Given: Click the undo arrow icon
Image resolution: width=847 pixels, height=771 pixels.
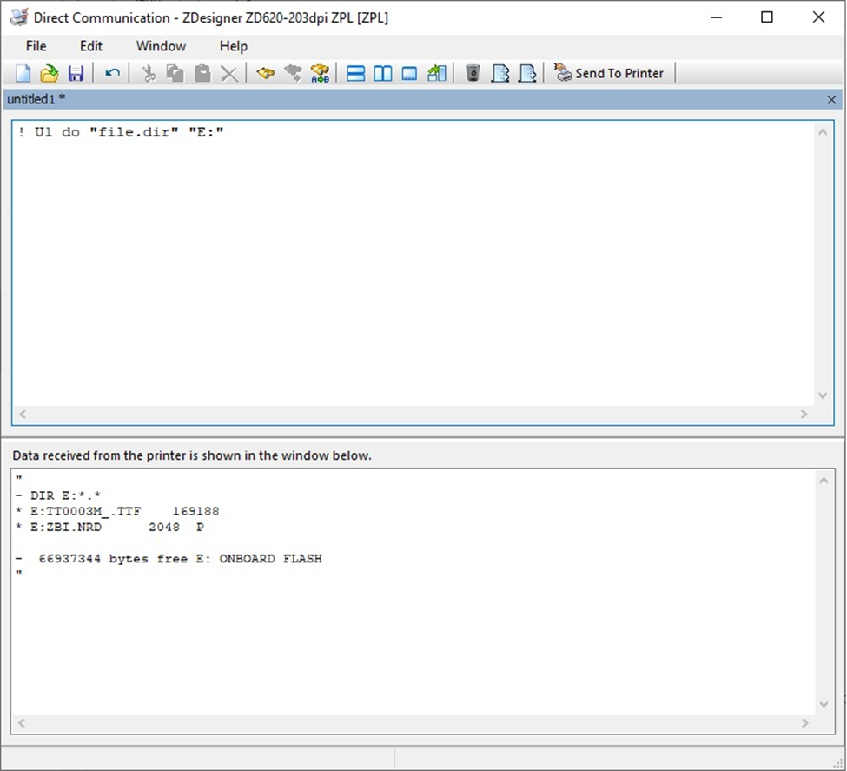Looking at the screenshot, I should click(112, 73).
